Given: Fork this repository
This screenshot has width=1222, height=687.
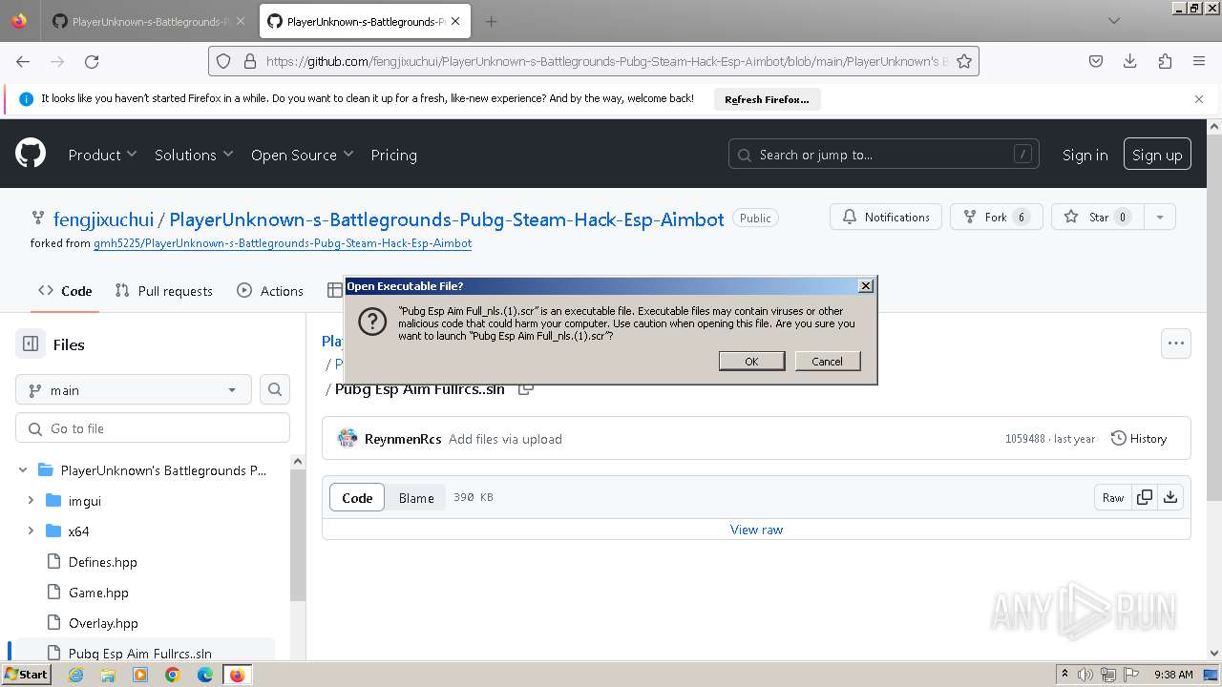Looking at the screenshot, I should tap(996, 217).
